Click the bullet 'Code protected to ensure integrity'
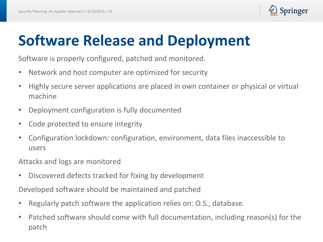The image size is (323, 242). (85, 124)
